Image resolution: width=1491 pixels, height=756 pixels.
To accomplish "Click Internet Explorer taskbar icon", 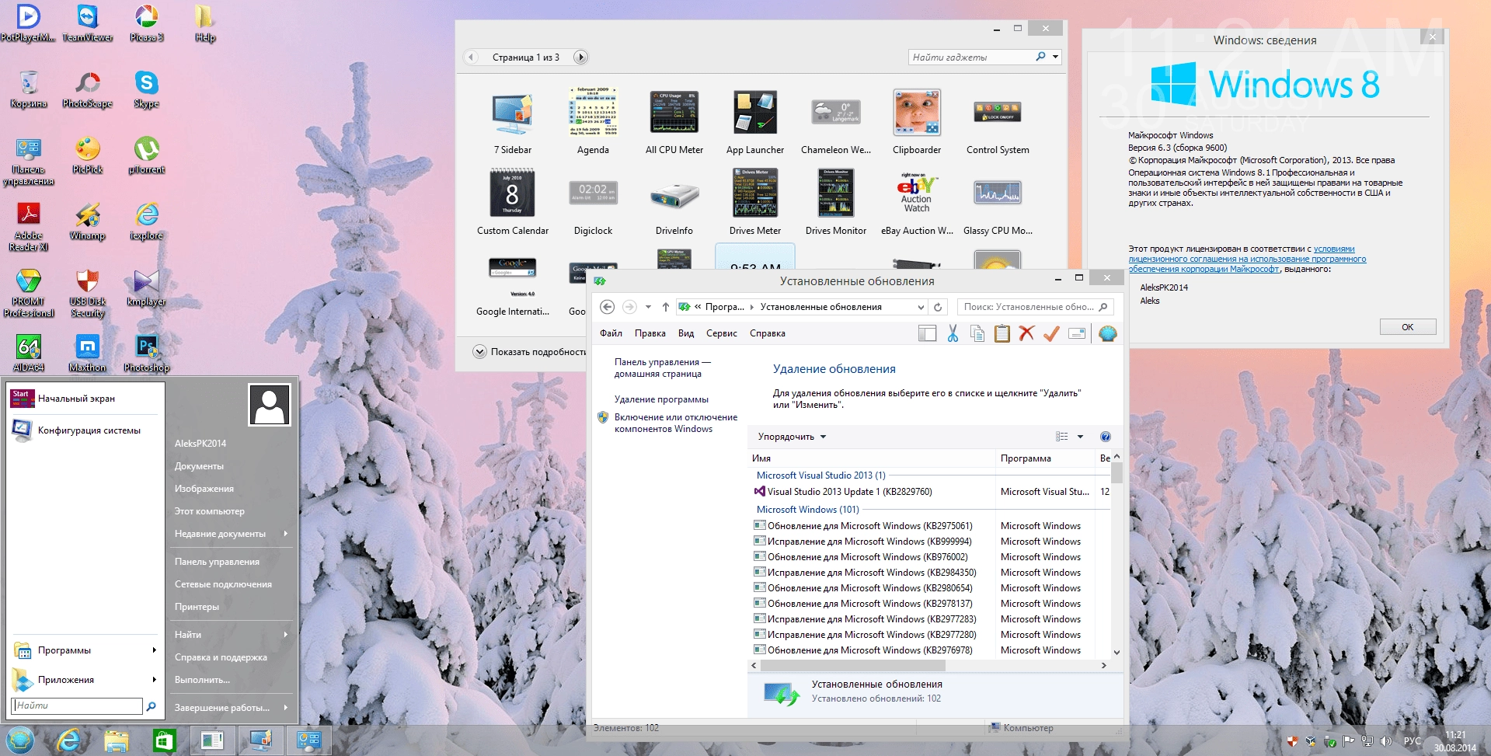I will click(68, 740).
